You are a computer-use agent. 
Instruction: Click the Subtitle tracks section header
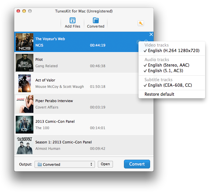point(158,80)
